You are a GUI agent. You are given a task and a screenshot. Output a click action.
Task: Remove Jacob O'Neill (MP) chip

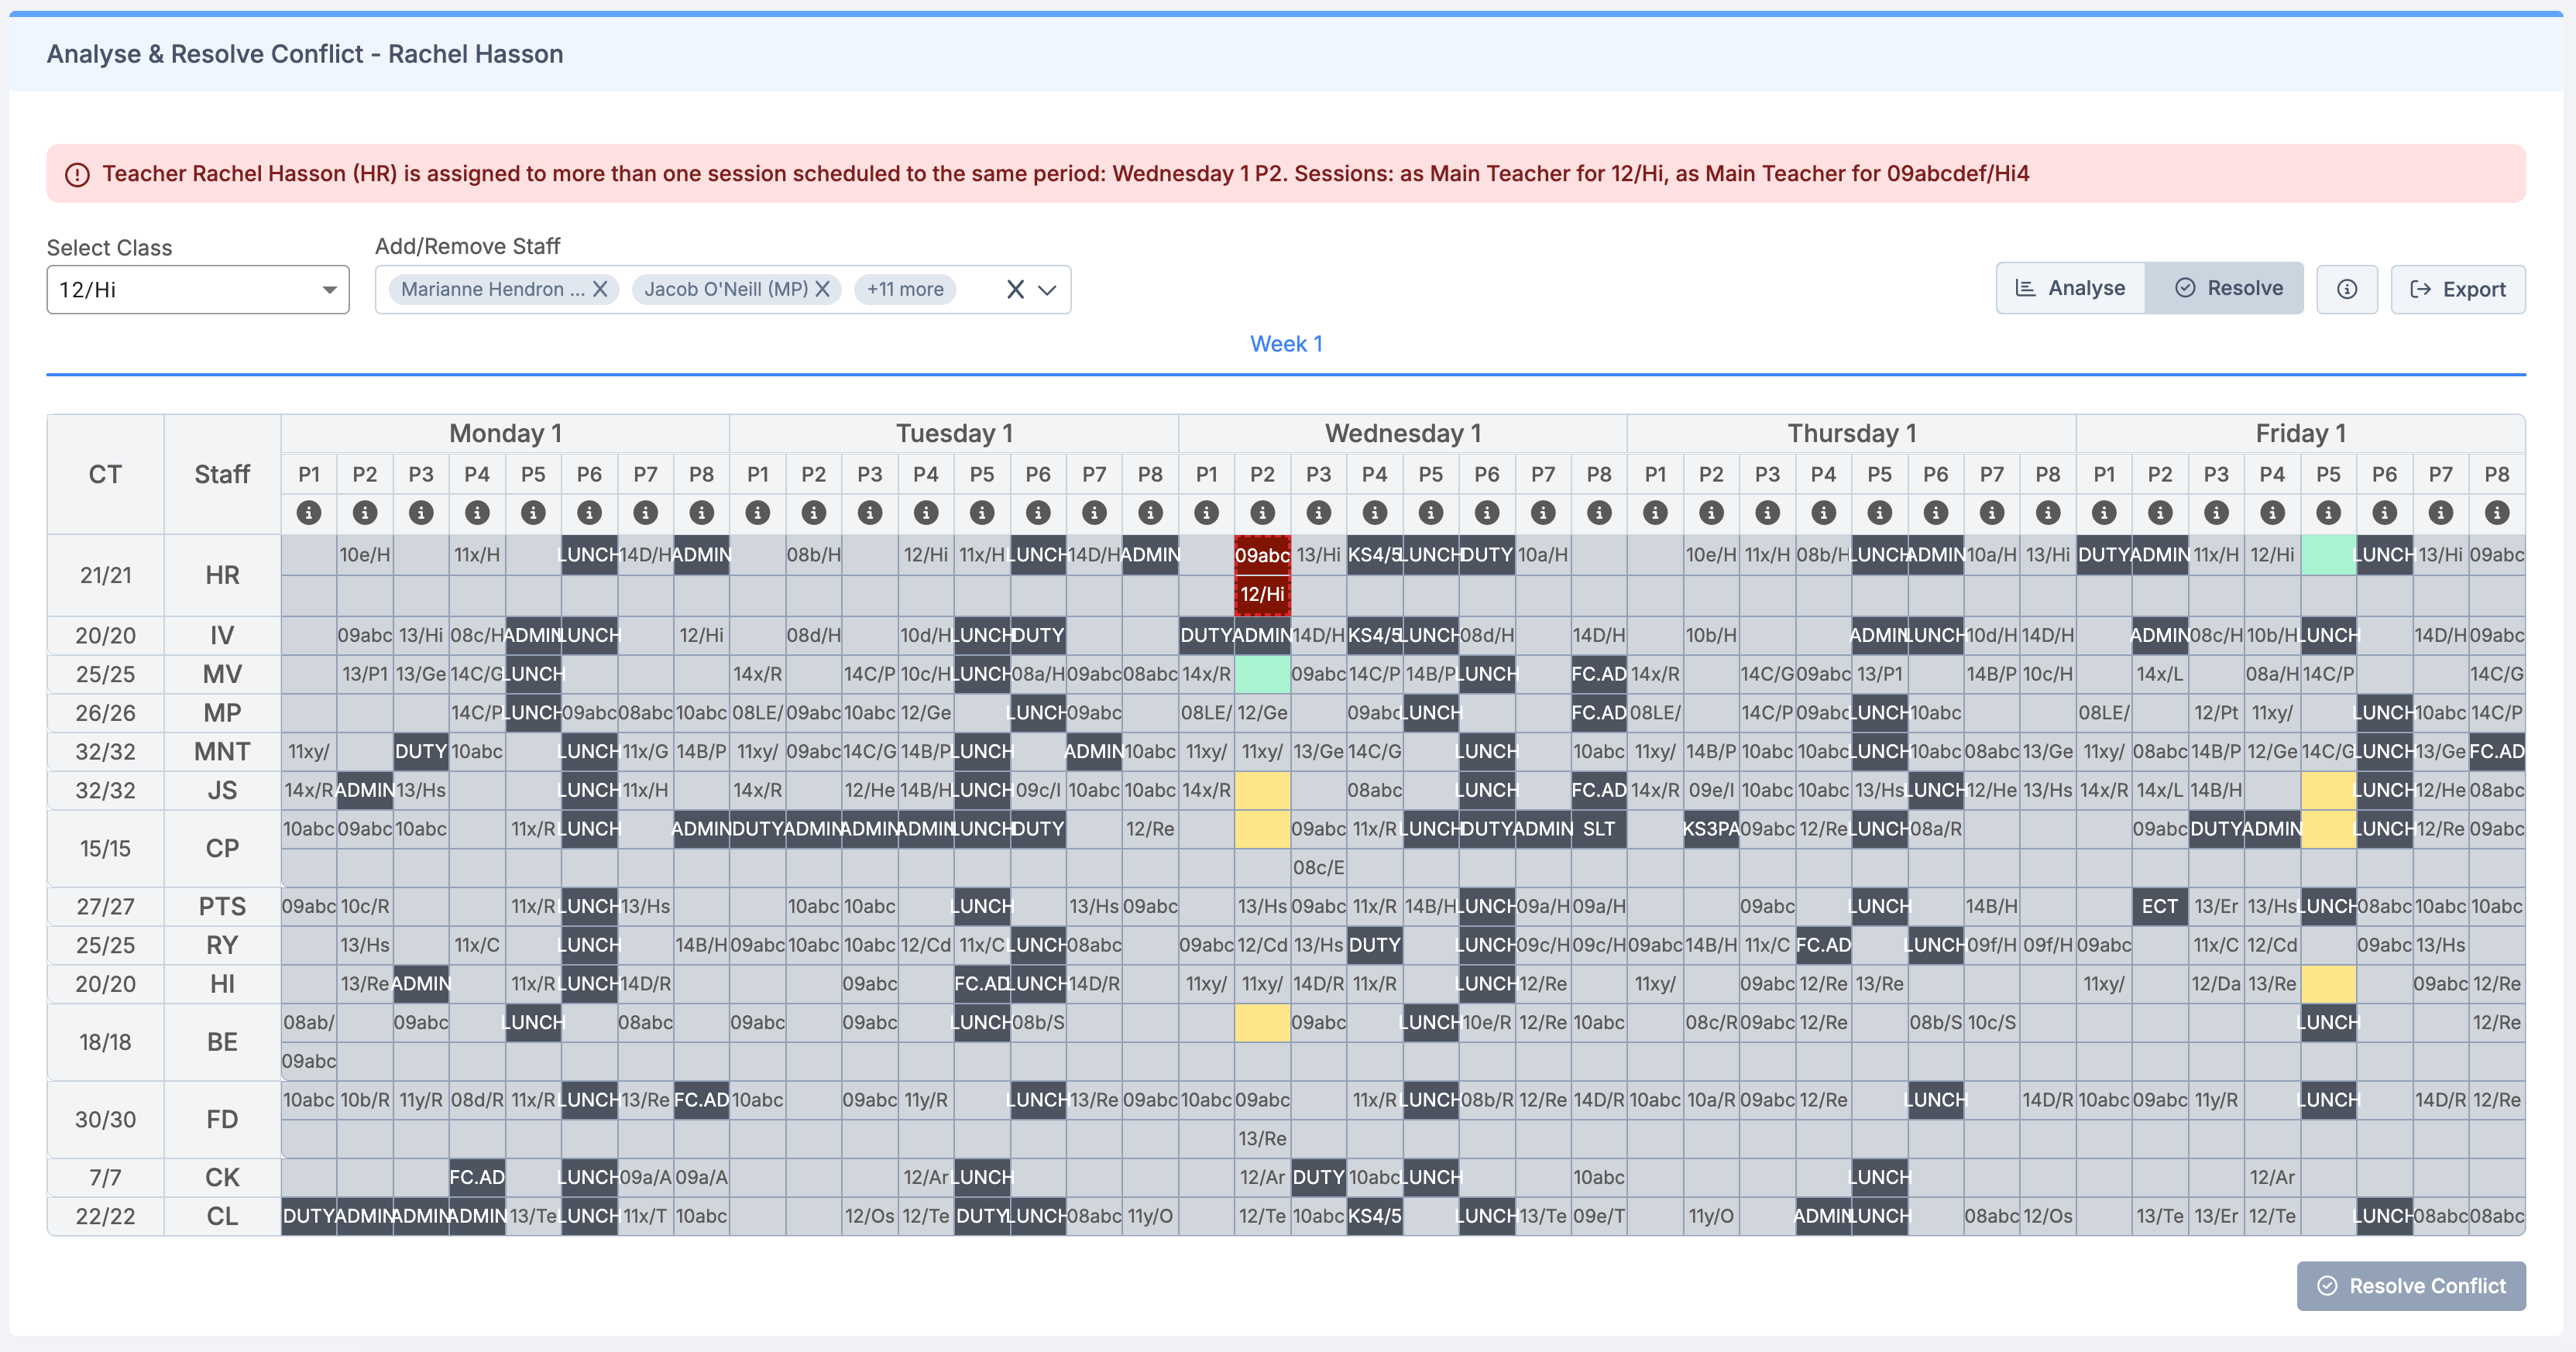822,289
